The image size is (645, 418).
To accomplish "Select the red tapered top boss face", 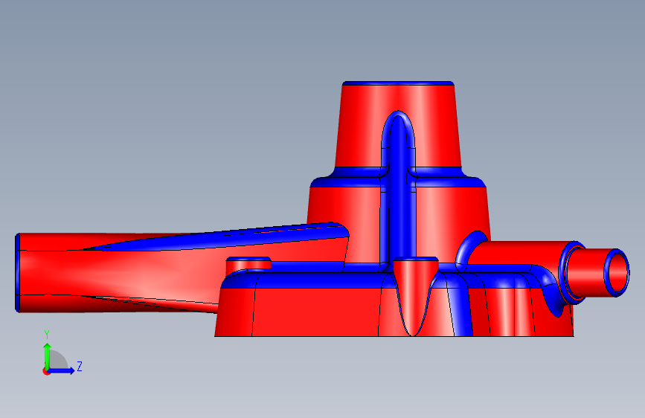I will (x=398, y=126).
